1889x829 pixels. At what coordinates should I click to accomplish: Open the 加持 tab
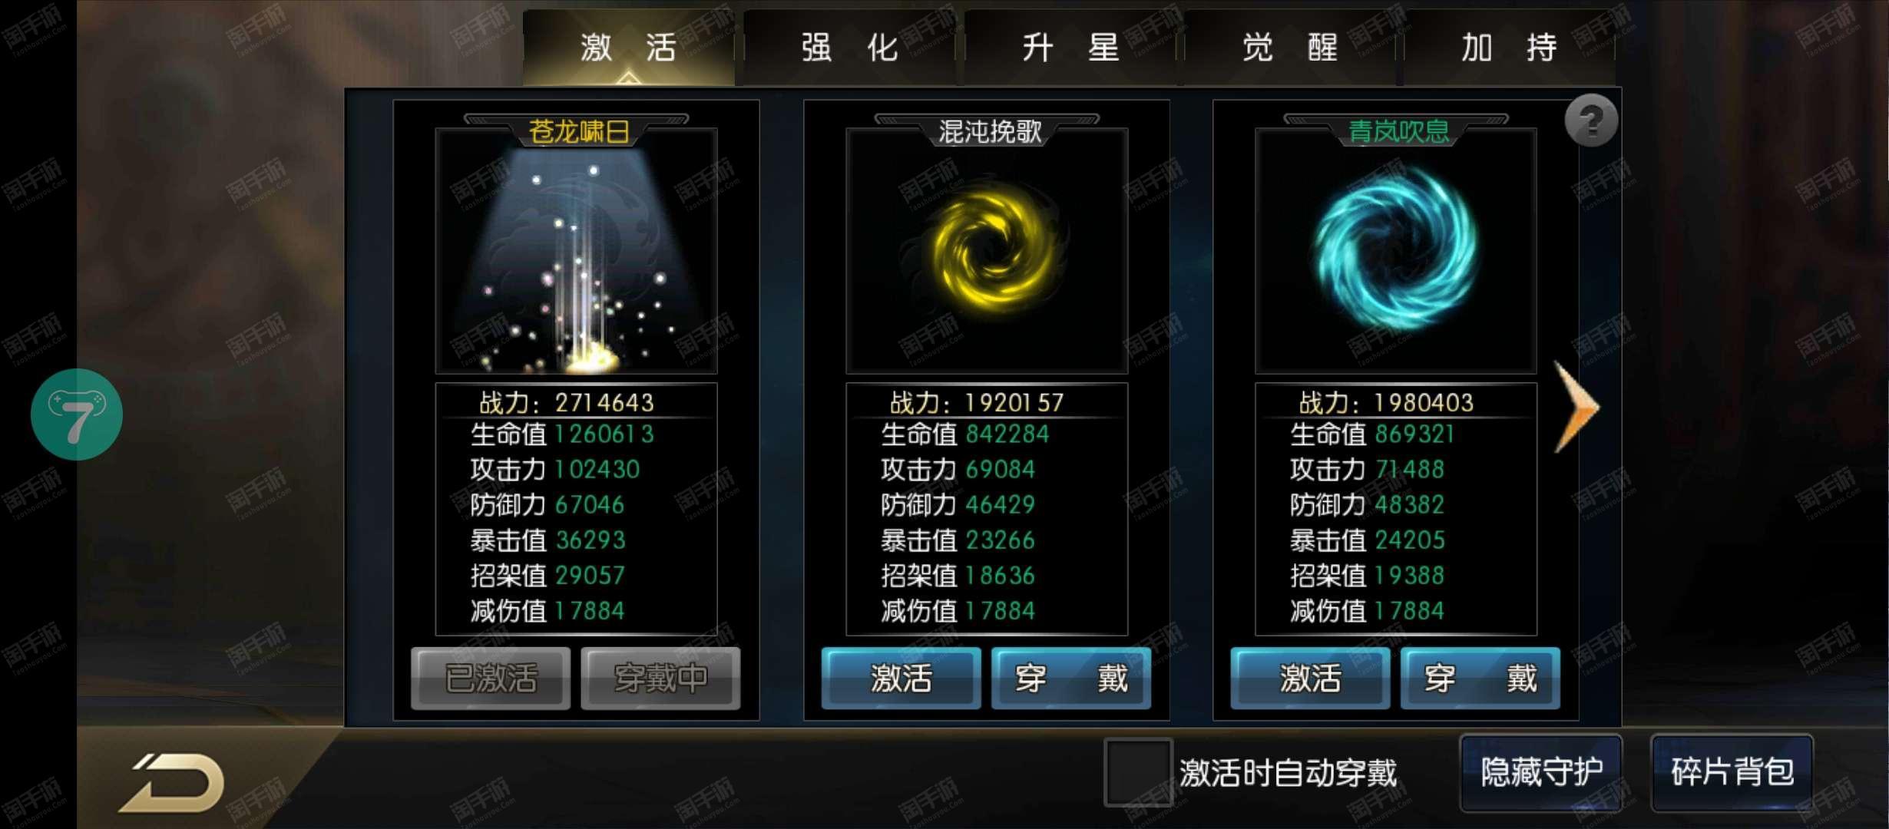coord(1510,48)
